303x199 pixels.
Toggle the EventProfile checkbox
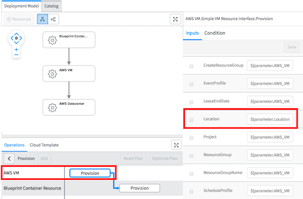[191, 84]
